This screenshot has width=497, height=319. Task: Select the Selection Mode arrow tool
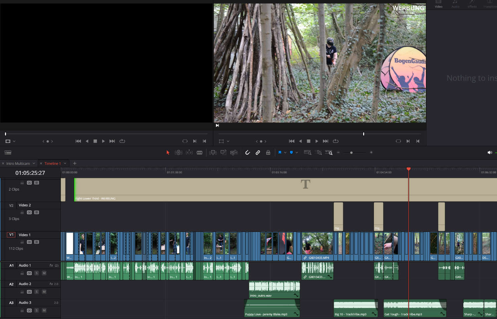[x=168, y=152]
